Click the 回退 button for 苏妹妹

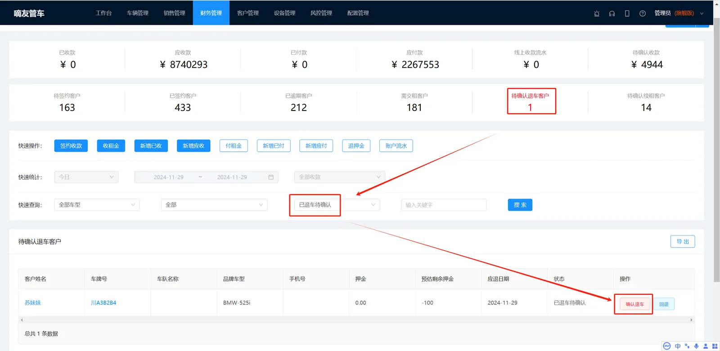(x=664, y=304)
